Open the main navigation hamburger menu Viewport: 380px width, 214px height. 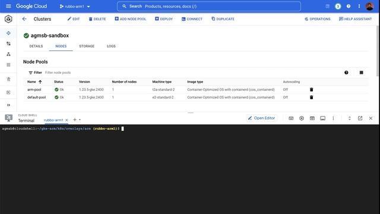(8, 6)
